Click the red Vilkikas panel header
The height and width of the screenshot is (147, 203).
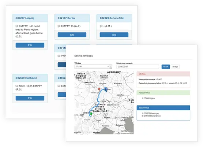[163, 74]
